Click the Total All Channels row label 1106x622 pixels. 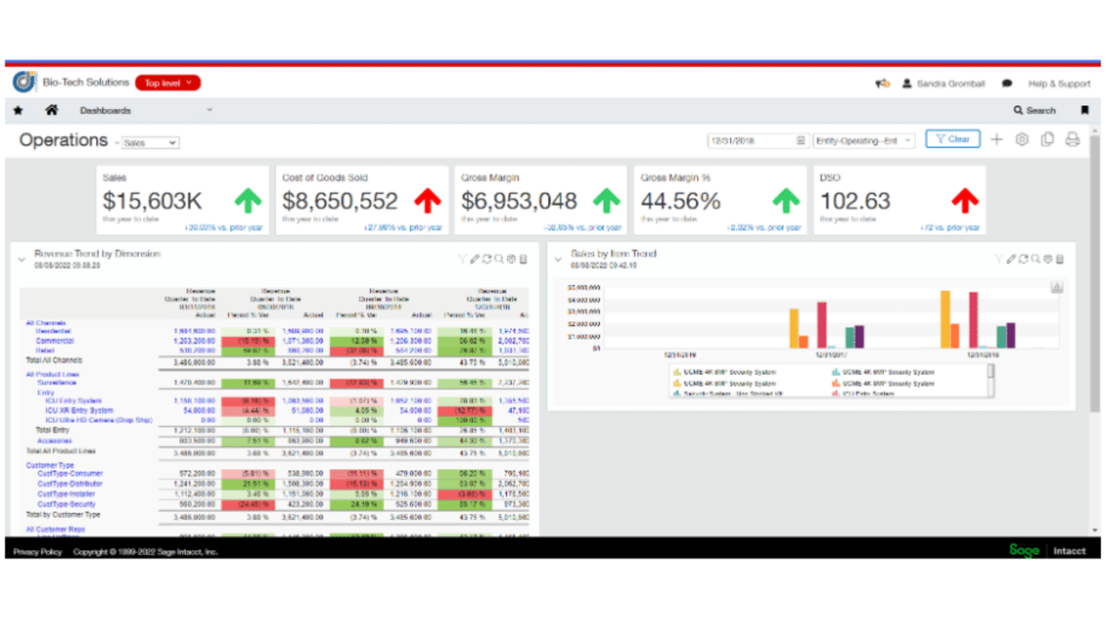tap(55, 360)
